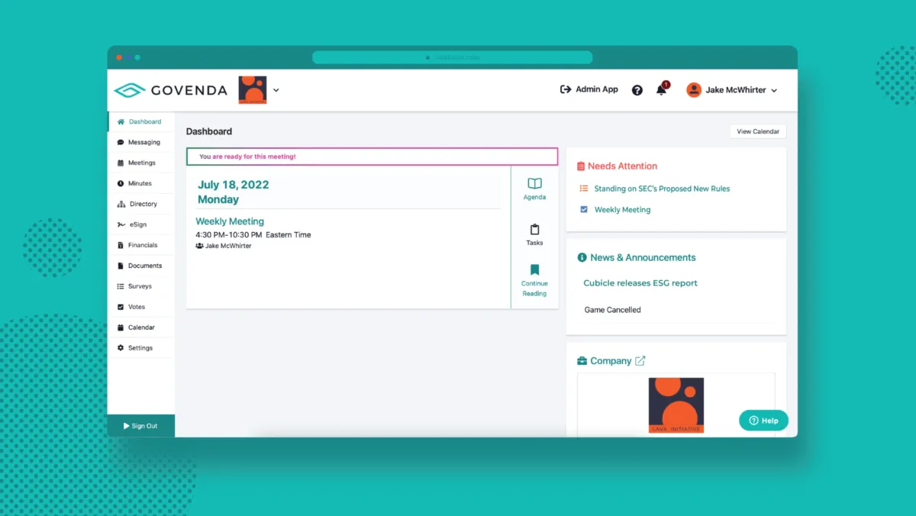This screenshot has width=916, height=516.
Task: Open the Company external link icon
Action: [x=640, y=361]
